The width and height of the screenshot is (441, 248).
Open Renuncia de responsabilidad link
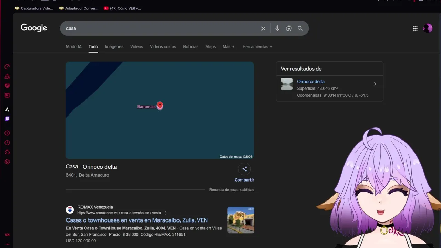tap(232, 190)
